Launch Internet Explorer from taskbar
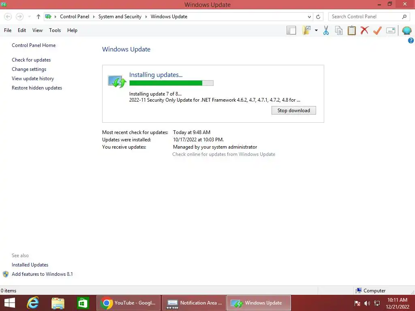Image resolution: width=415 pixels, height=311 pixels. (33, 303)
